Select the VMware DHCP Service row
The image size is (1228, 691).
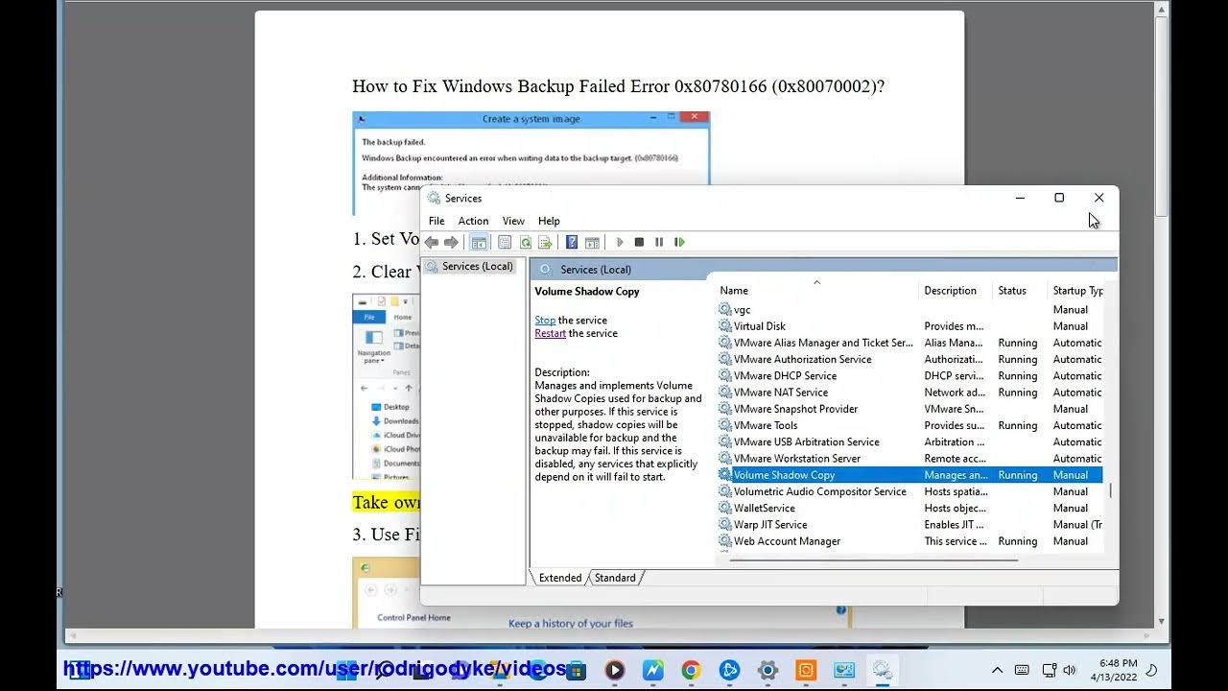[x=909, y=376]
